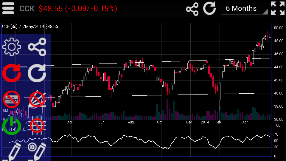Select the pencil draw tool

tap(12, 152)
